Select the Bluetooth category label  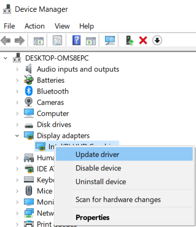point(53,92)
